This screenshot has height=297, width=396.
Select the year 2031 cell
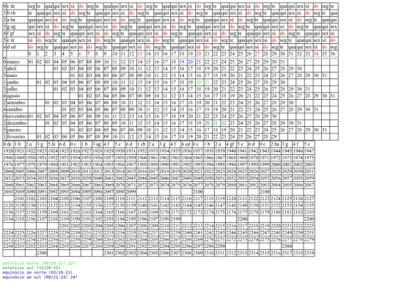(309, 172)
